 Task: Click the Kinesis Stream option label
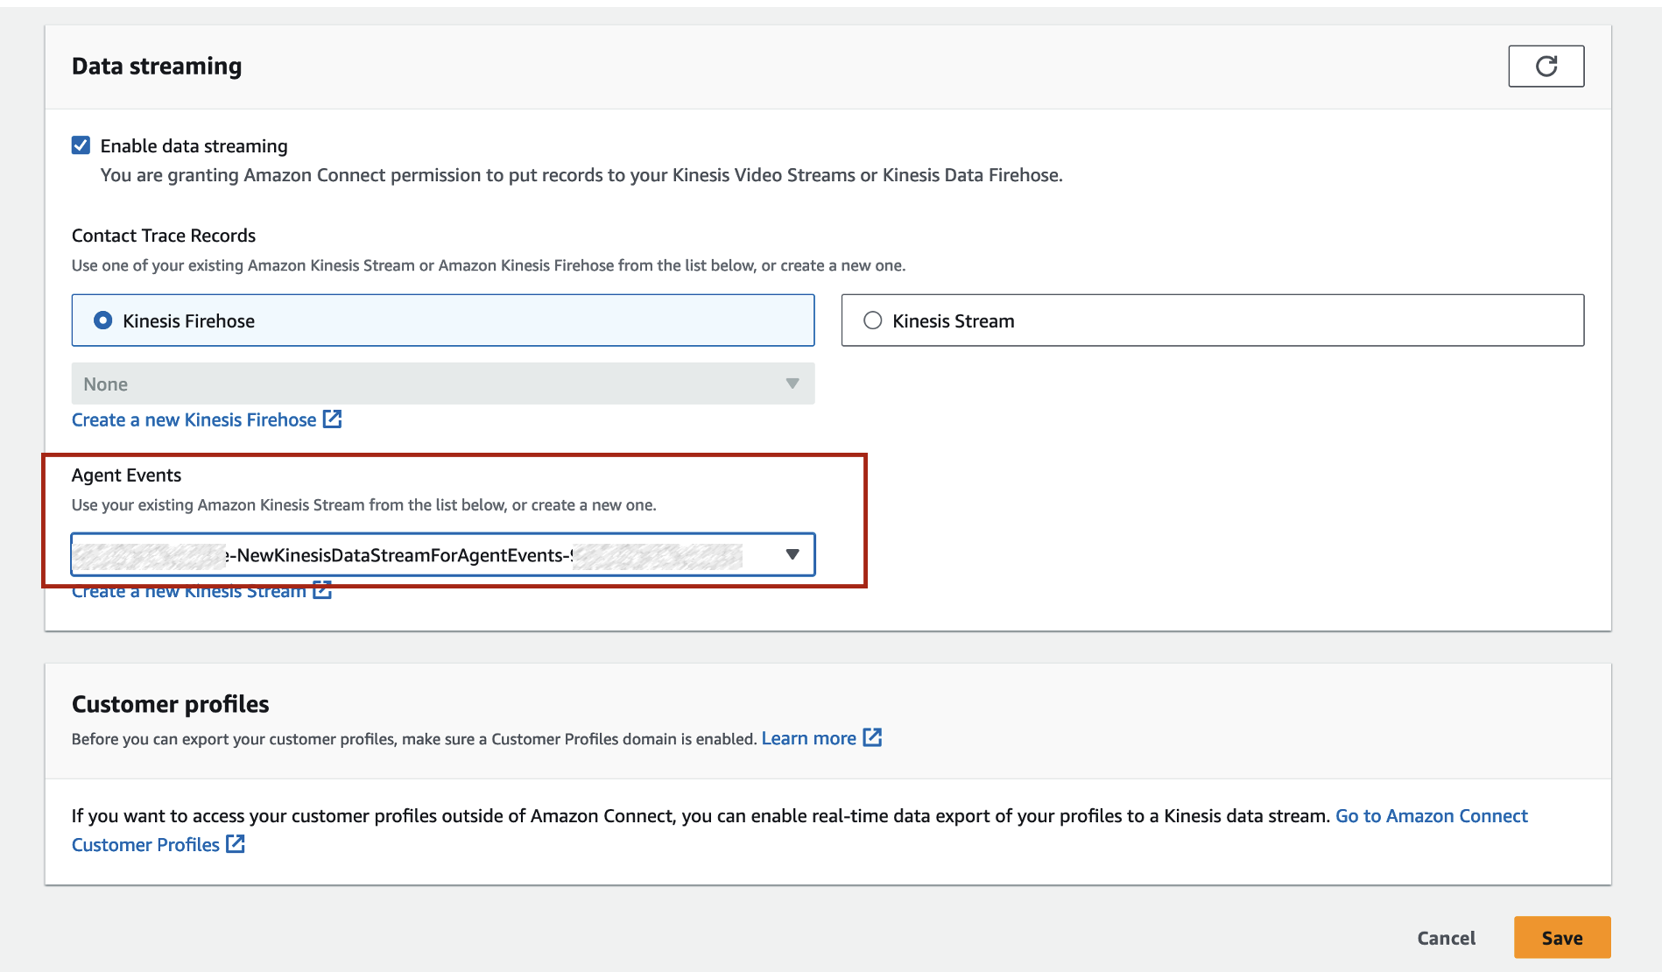pos(953,321)
